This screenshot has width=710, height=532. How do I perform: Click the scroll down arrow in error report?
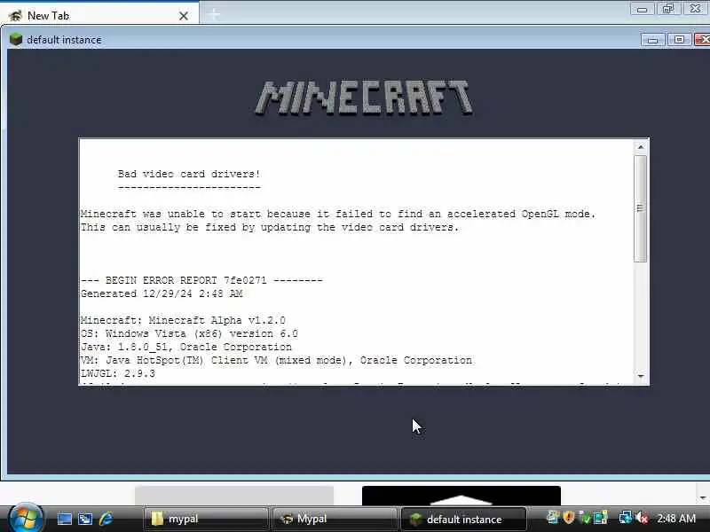click(x=640, y=376)
